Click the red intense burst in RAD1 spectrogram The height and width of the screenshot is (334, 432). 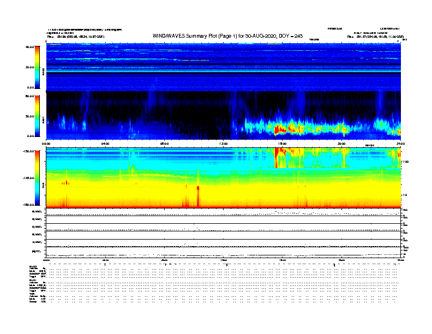(280, 129)
